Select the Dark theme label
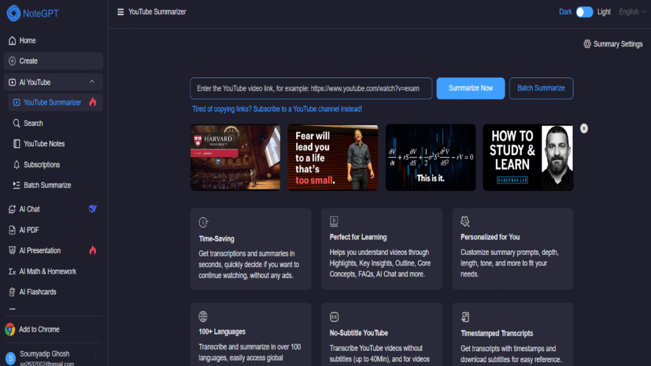Viewport: 651px width, 366px height. point(565,12)
